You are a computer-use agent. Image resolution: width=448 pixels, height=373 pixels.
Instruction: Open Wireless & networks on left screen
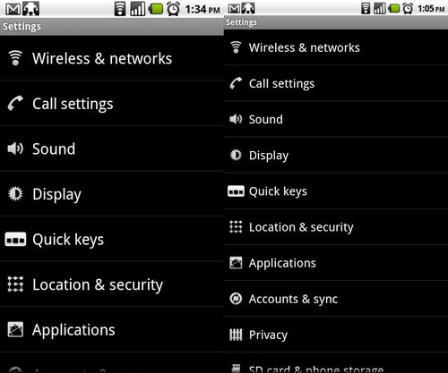click(x=112, y=58)
